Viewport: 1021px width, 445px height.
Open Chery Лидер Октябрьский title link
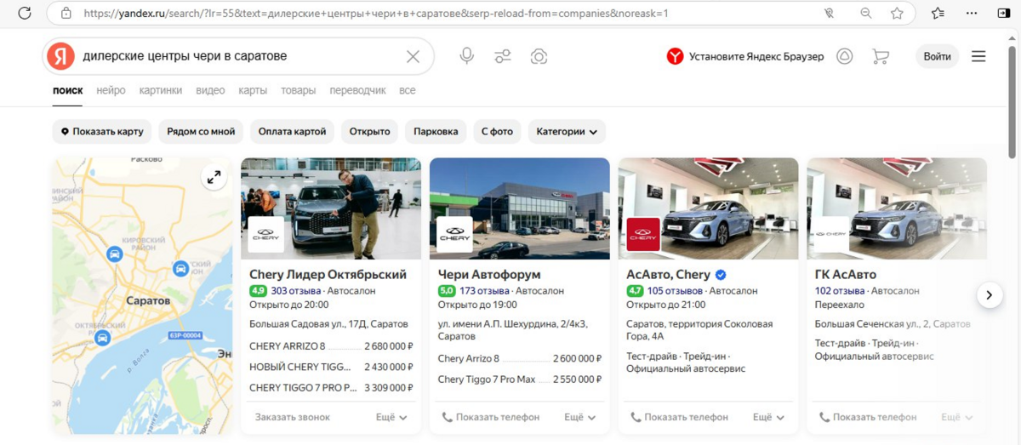(x=328, y=274)
